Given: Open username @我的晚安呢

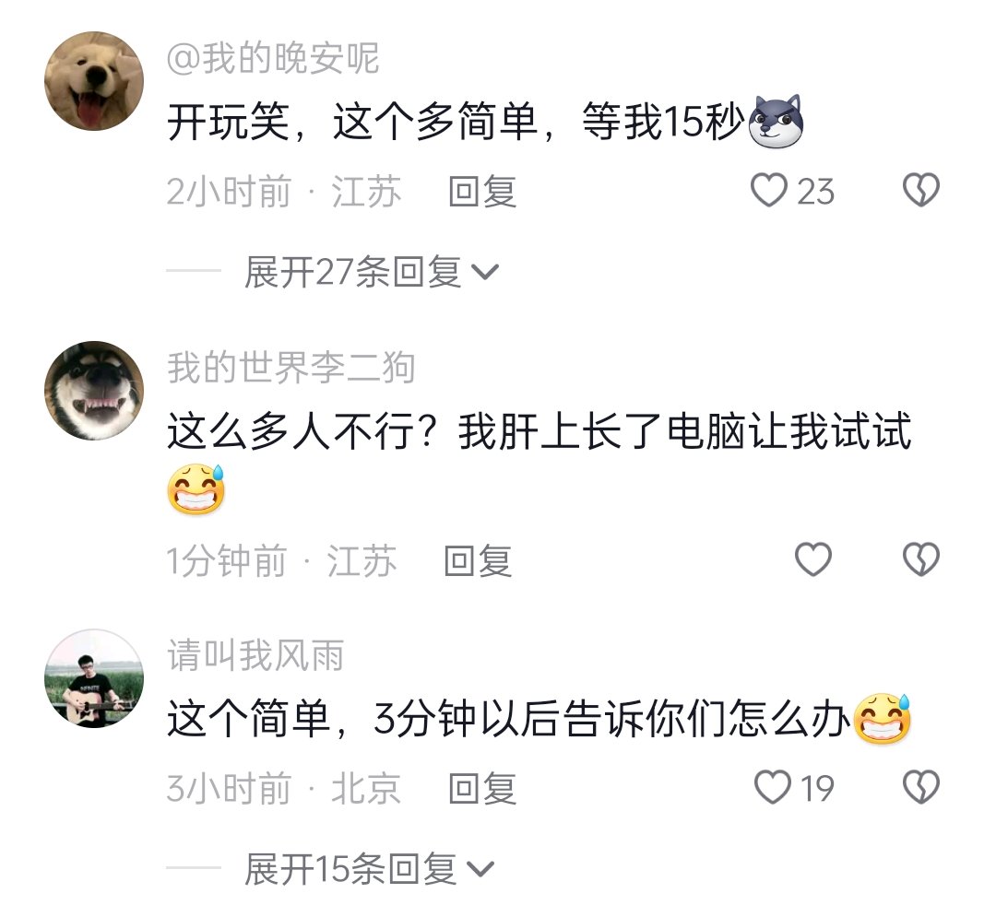Looking at the screenshot, I should click(x=273, y=58).
